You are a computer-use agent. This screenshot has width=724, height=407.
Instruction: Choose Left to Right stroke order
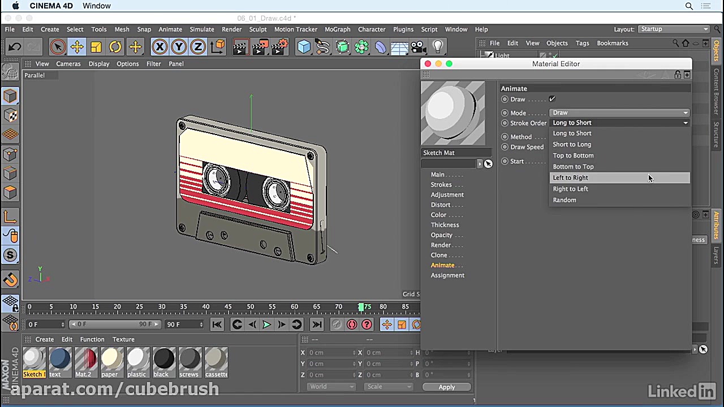pos(570,177)
